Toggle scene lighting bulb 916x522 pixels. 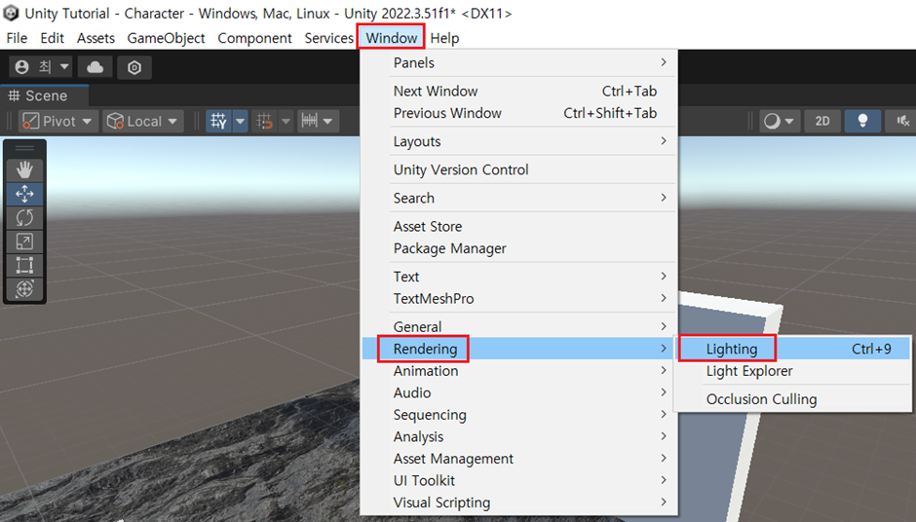(x=862, y=122)
